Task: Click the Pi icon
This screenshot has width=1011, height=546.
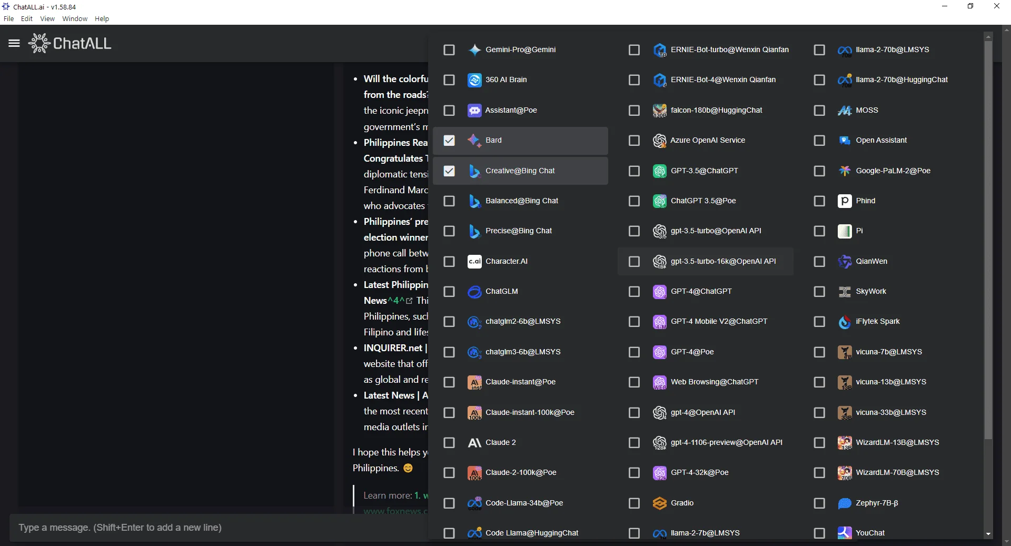Action: 845,231
